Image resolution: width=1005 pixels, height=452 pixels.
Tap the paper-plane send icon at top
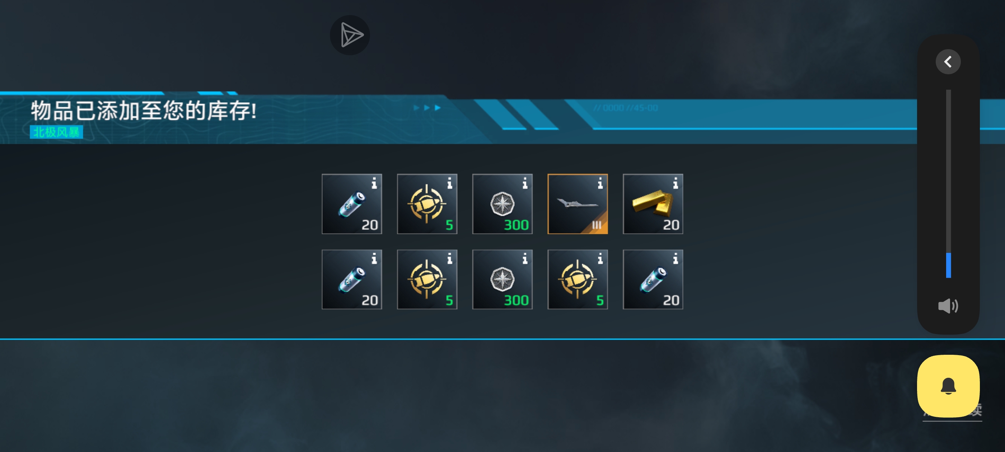350,35
